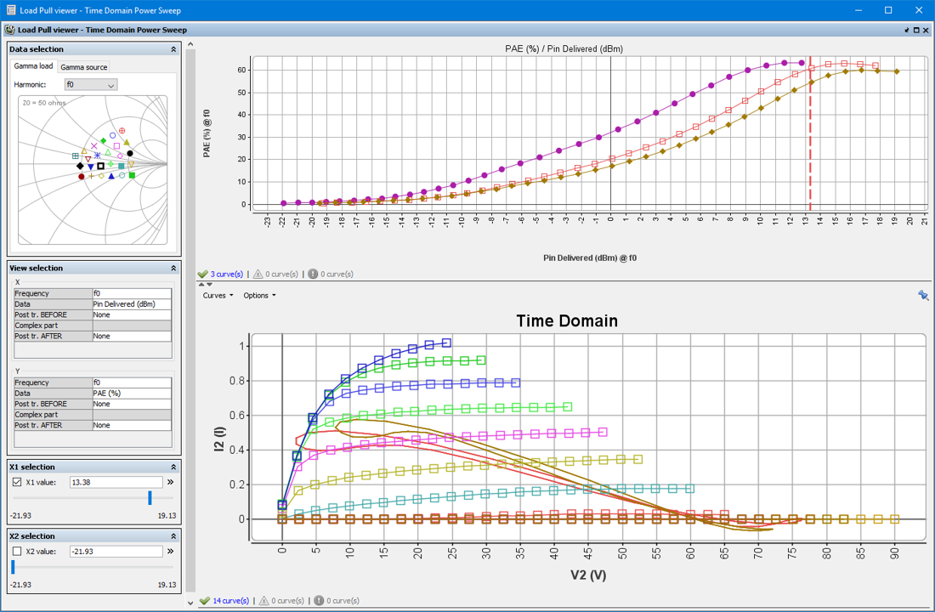The image size is (935, 612).
Task: Select the hollow magenta square impedance marker
Action: [x=116, y=145]
